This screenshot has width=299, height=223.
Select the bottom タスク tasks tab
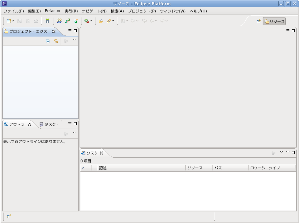(x=92, y=153)
